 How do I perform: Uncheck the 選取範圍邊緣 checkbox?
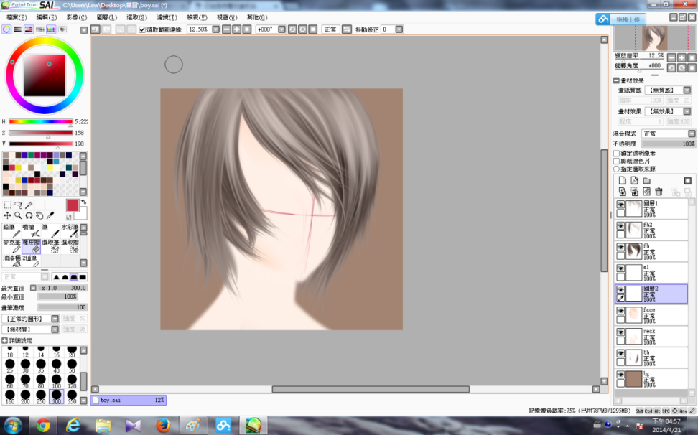click(142, 29)
